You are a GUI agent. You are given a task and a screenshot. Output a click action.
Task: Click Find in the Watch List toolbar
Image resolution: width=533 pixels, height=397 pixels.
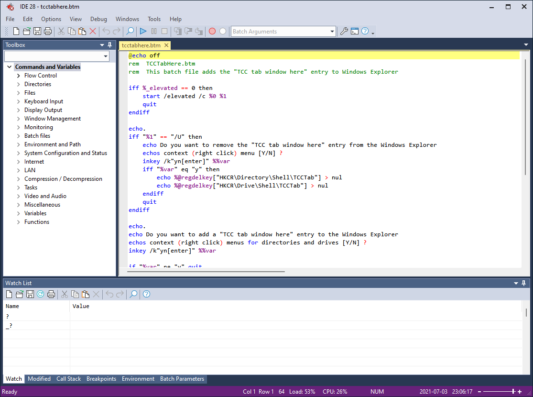[x=133, y=294]
